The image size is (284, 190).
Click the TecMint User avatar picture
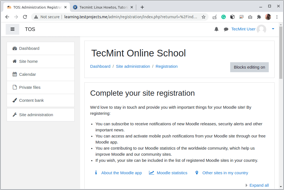tap(261, 29)
